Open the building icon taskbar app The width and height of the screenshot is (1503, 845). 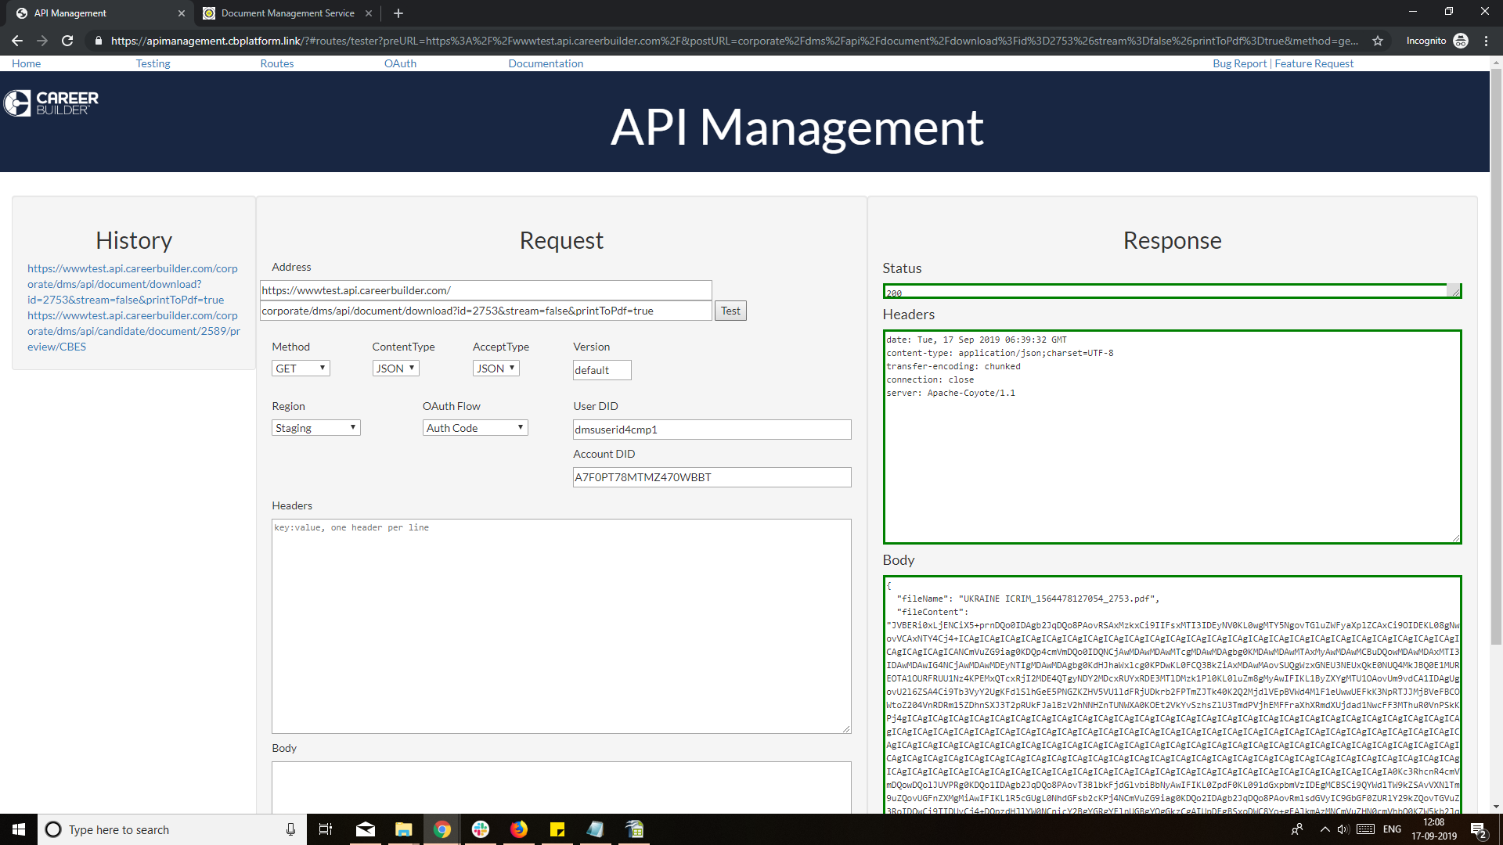click(634, 829)
